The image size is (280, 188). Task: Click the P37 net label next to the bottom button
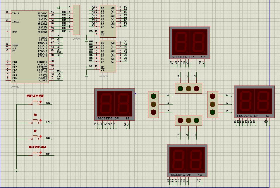click(48, 154)
